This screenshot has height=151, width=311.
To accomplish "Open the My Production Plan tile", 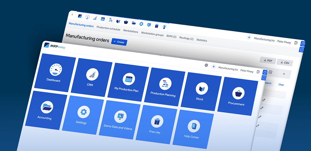I will coord(128,82).
